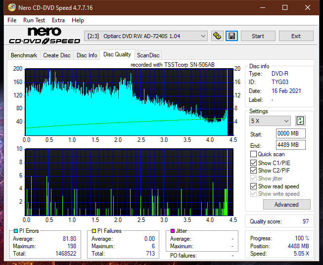Expand the Optiarc DVD RW drive dropdown
The image size is (323, 265).
(145, 36)
